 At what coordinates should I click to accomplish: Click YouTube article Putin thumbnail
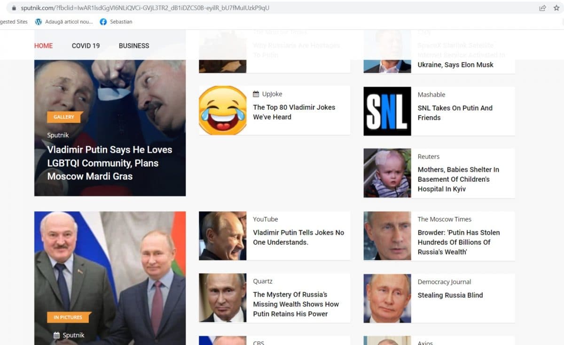[x=223, y=236]
